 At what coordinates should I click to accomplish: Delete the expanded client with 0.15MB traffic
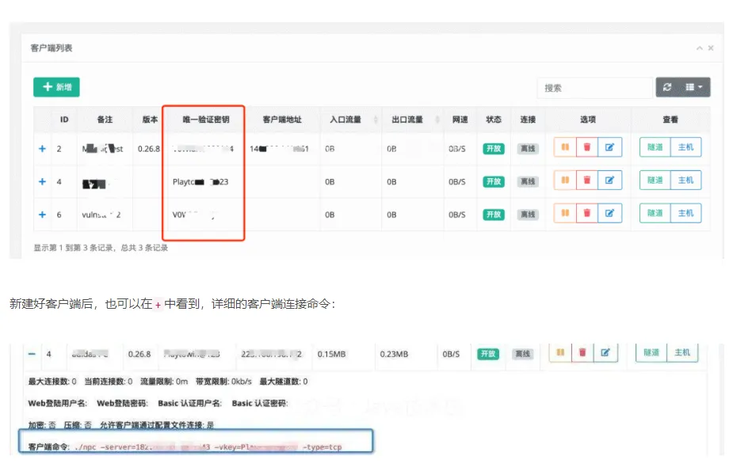coord(582,352)
